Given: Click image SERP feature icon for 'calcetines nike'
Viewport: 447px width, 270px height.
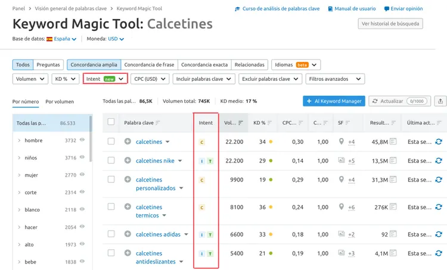Looking at the screenshot, I should click(342, 160).
